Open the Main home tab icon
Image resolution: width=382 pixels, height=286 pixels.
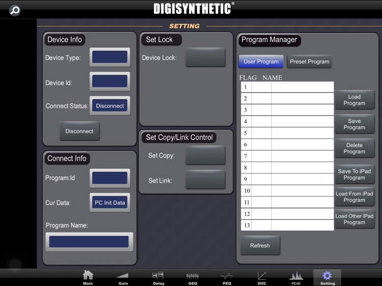pyautogui.click(x=88, y=278)
